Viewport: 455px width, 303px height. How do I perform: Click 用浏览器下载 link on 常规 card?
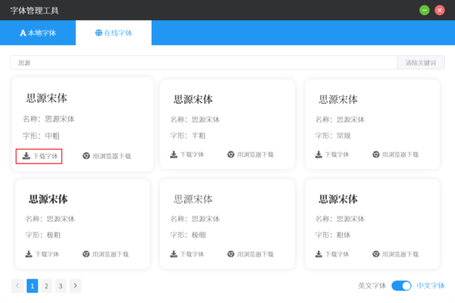pyautogui.click(x=400, y=155)
